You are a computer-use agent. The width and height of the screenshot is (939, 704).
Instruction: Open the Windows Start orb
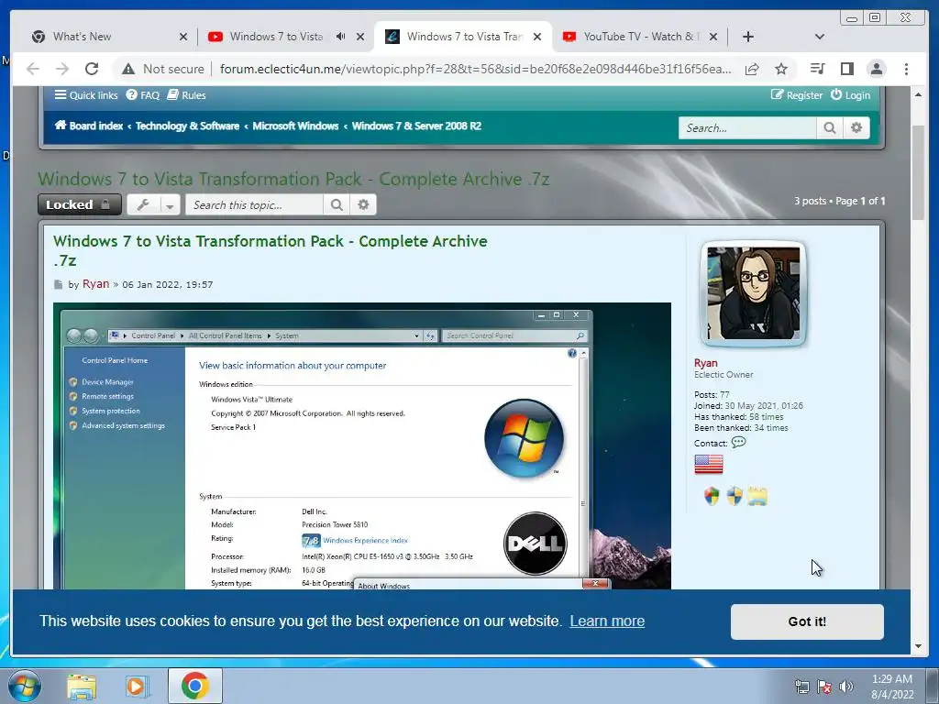24,686
